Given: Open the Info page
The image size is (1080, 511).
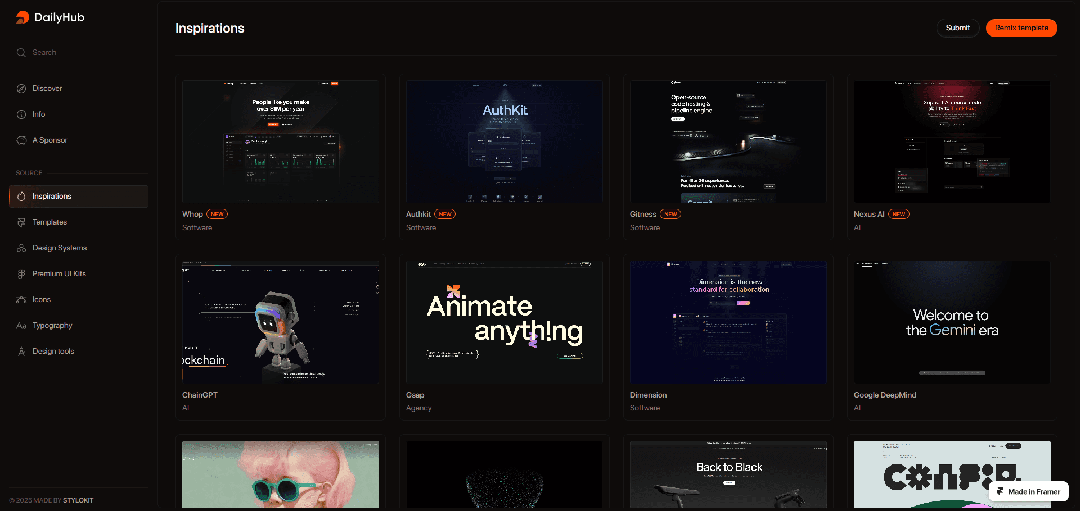Looking at the screenshot, I should [79, 115].
